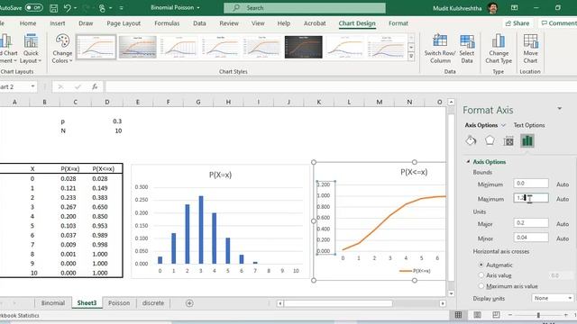Open the Name Box dropdown
This screenshot has width=577, height=324.
32,86
